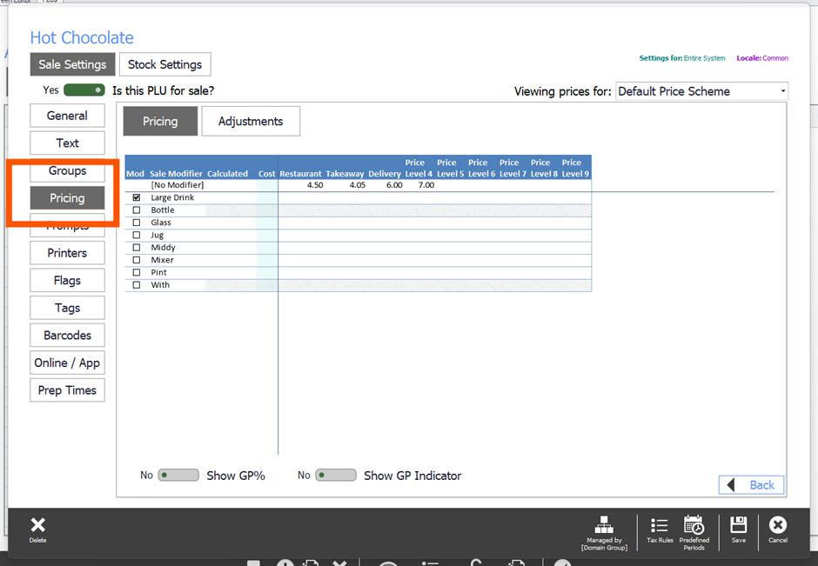Image resolution: width=818 pixels, height=566 pixels.
Task: Open the Prep Times section
Action: (x=67, y=390)
